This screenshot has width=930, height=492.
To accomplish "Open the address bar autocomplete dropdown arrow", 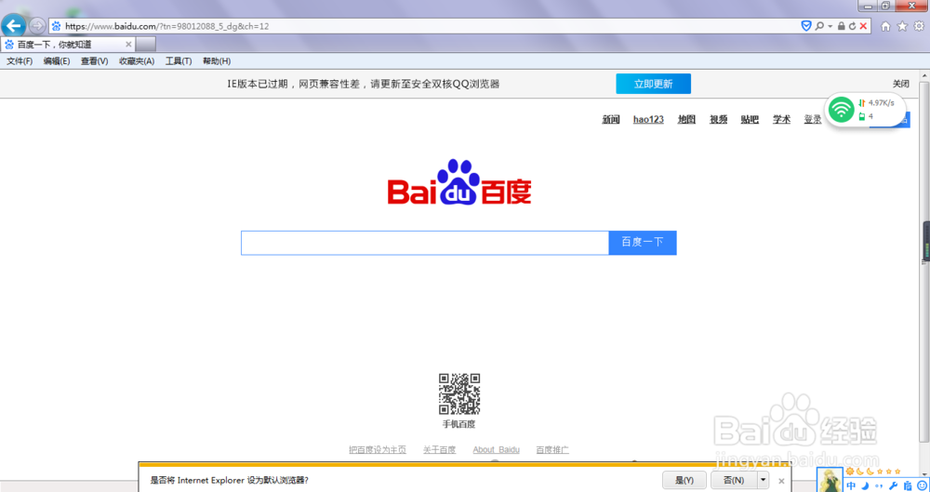I will 830,26.
